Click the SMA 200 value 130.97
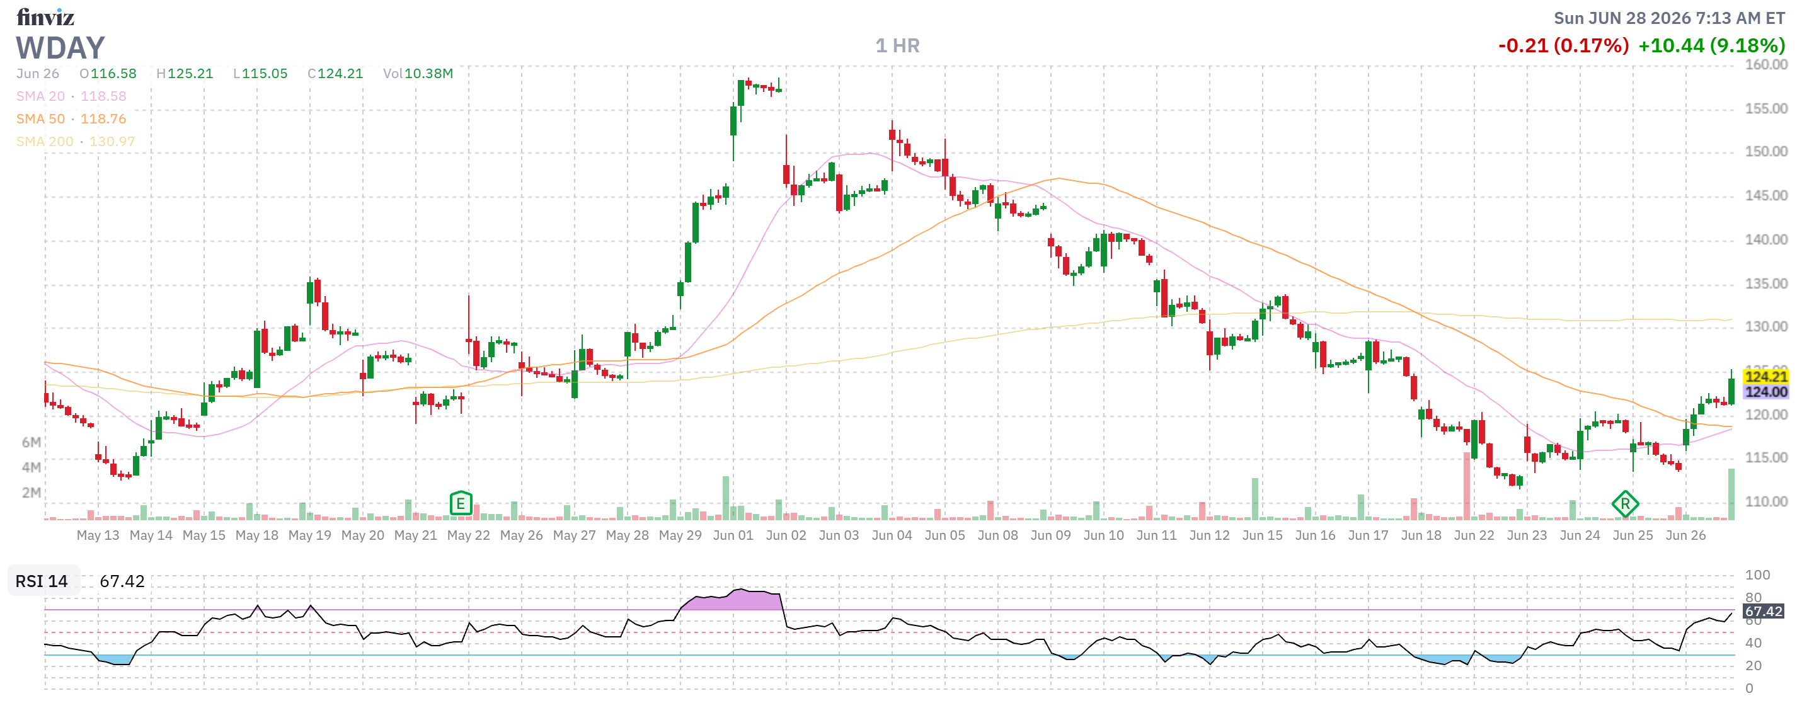The width and height of the screenshot is (1802, 708). [x=112, y=141]
